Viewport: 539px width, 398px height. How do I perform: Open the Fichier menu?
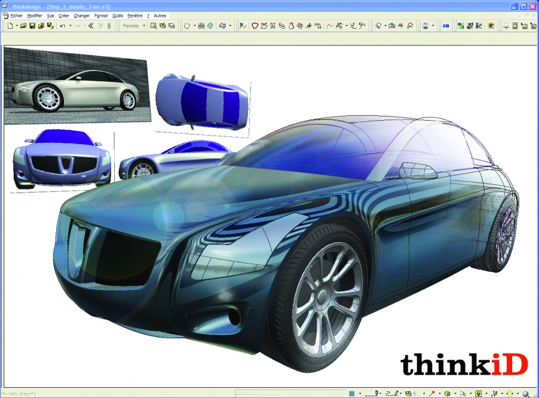click(17, 16)
